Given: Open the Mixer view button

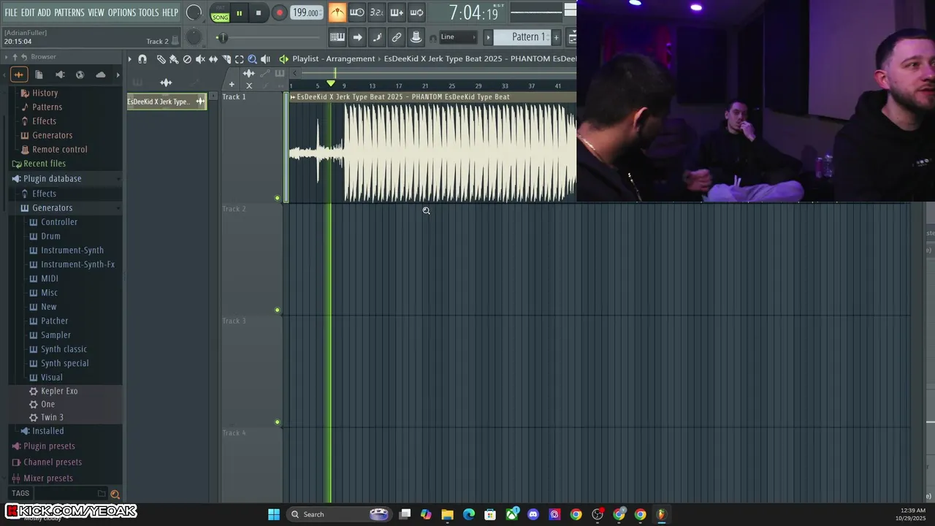Looking at the screenshot, I should 377,37.
